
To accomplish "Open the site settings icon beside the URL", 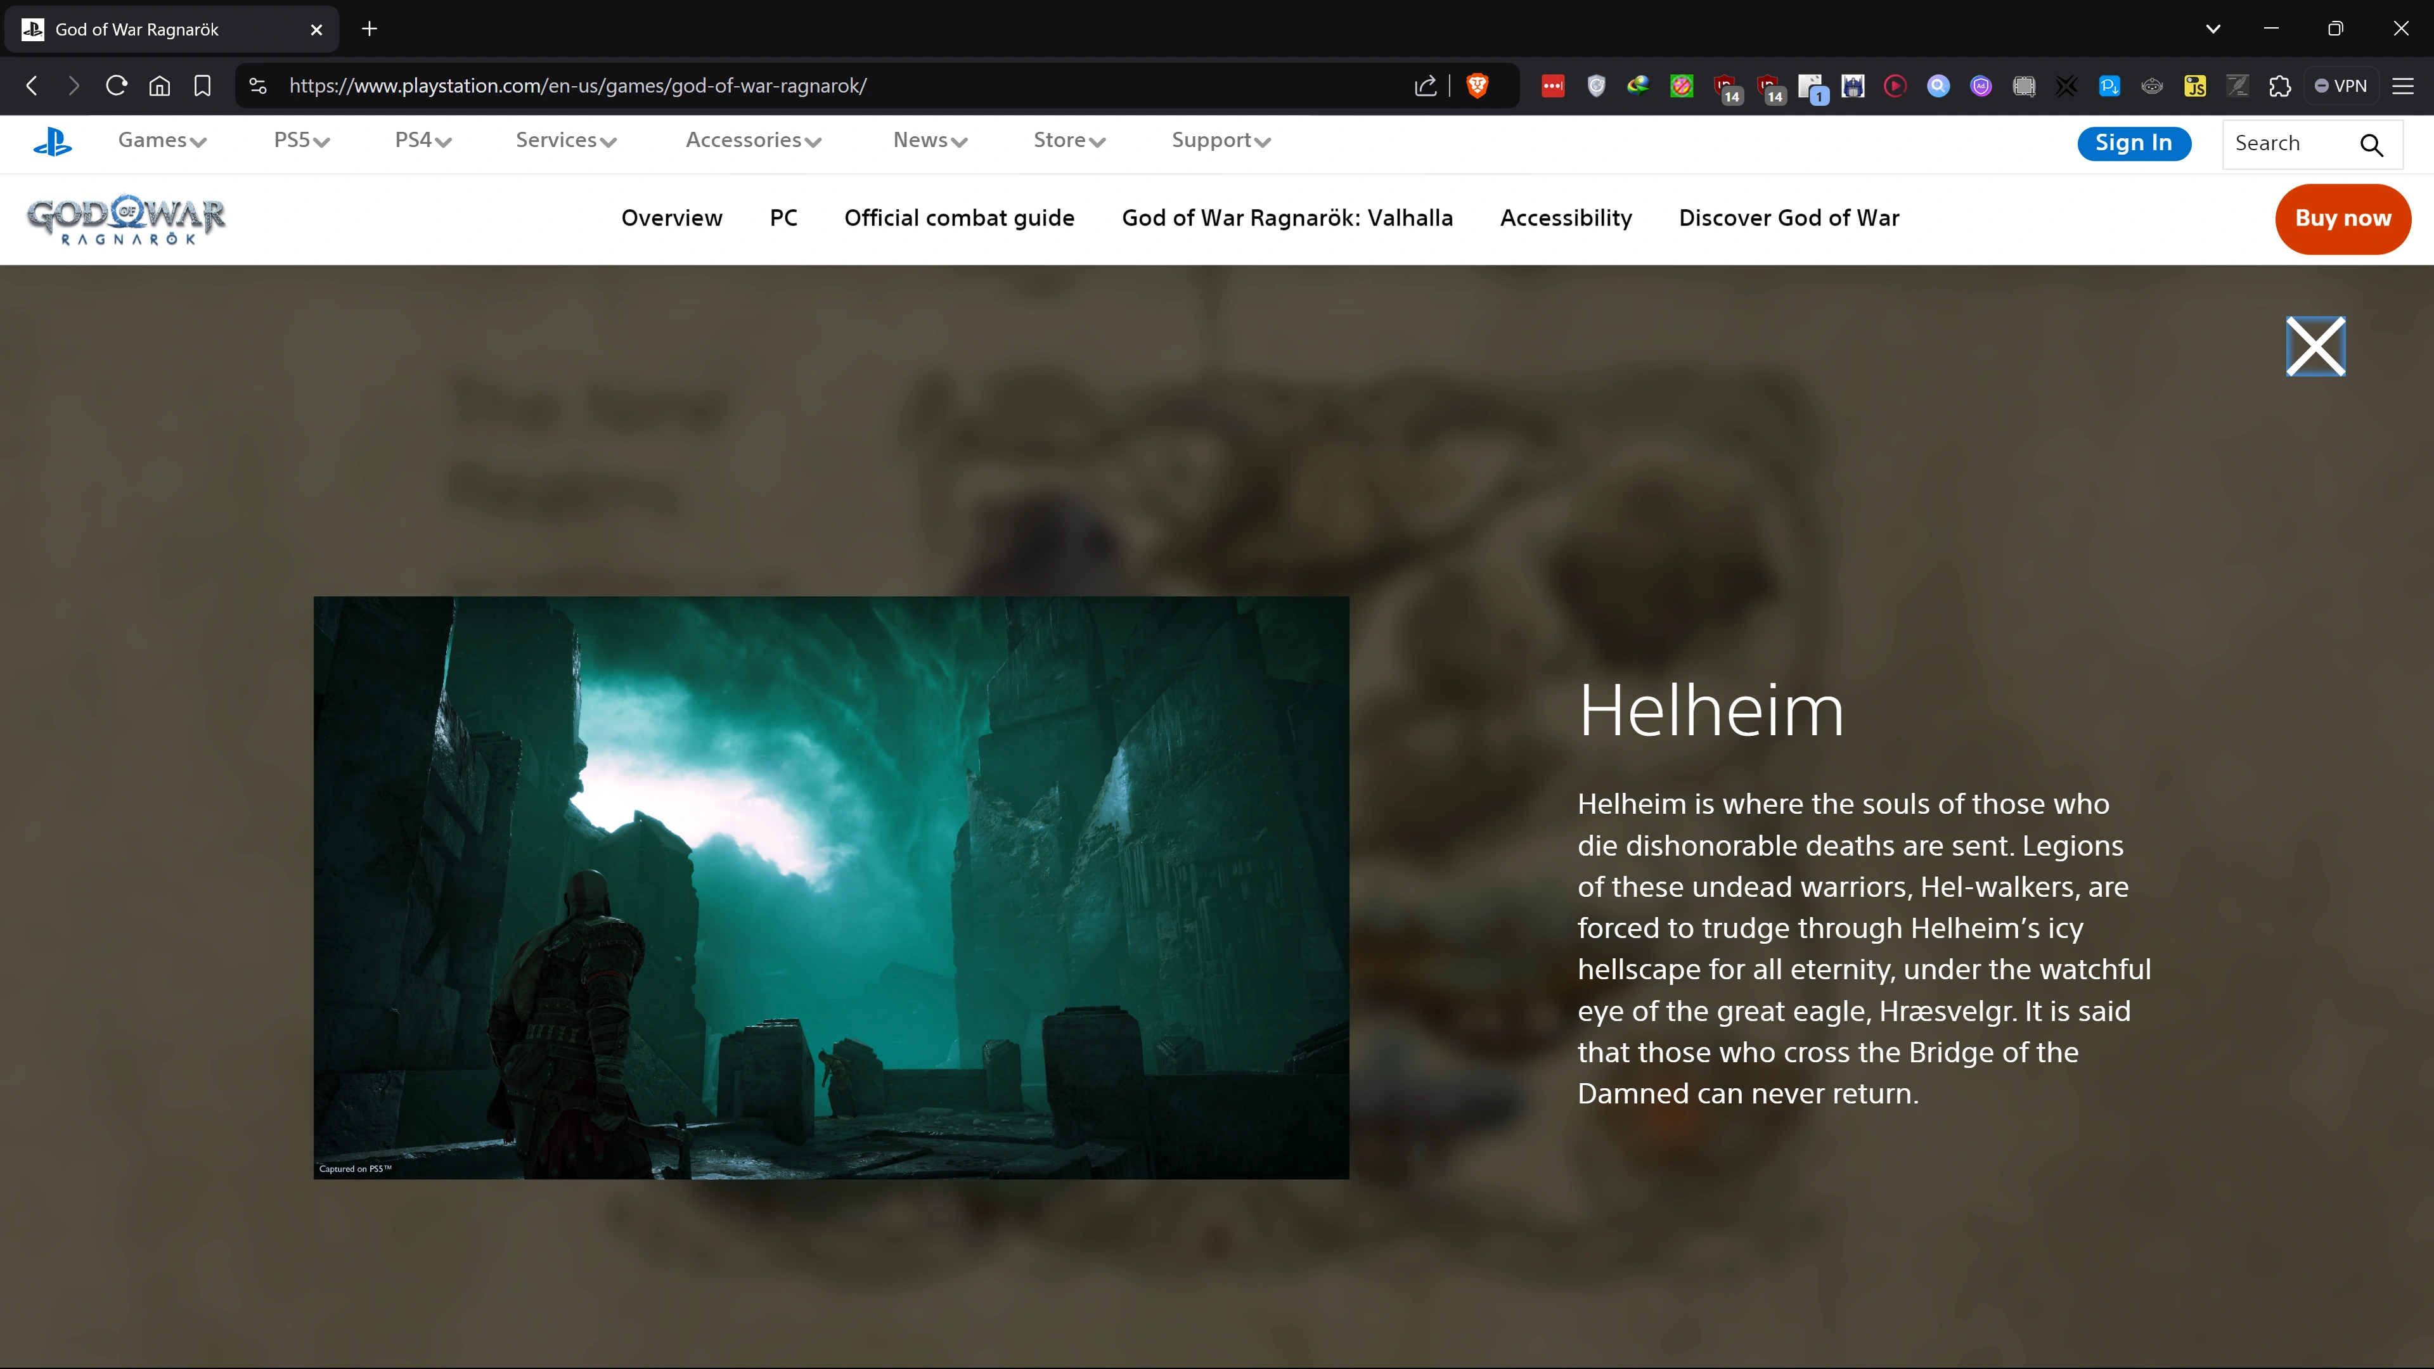I will [257, 86].
